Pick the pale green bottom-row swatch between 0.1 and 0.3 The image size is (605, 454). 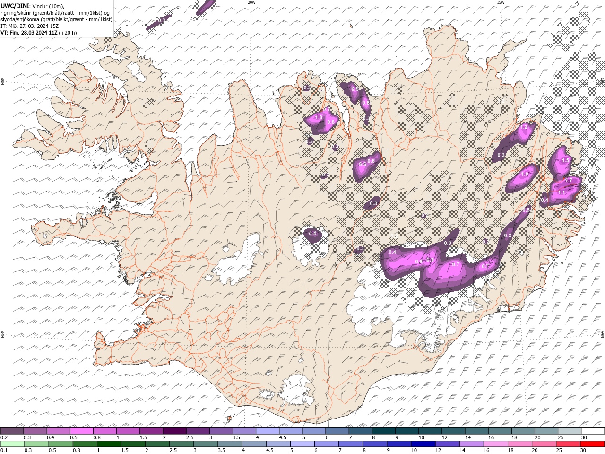point(12,444)
